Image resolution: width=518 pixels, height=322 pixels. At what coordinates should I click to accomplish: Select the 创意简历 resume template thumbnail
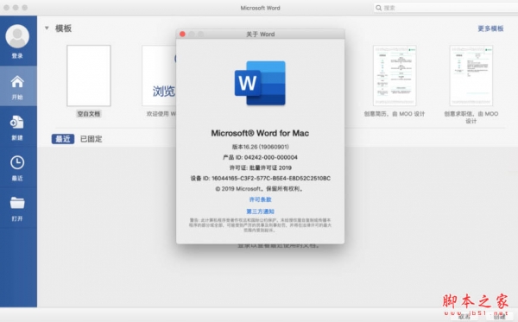[395, 76]
